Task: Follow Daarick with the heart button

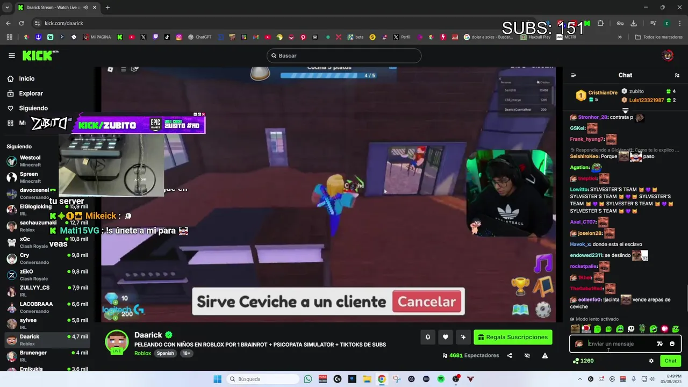Action: point(446,337)
